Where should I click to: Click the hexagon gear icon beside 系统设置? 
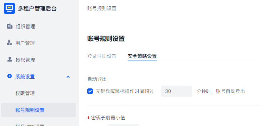pos(10,76)
